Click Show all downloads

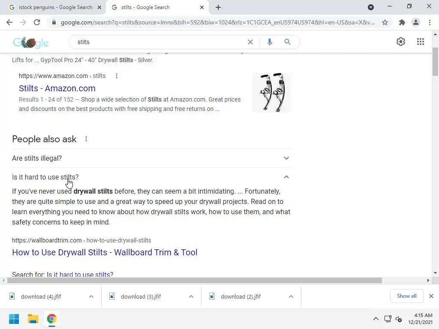coord(406,296)
